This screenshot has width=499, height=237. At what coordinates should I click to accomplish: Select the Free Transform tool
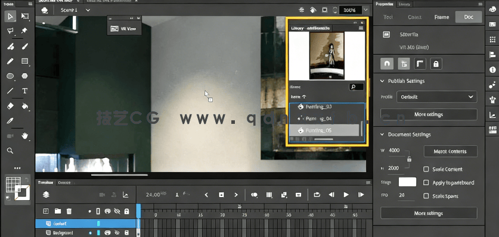coord(25,16)
